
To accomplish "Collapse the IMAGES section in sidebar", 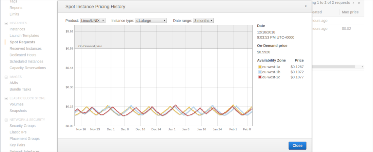I will [6, 77].
